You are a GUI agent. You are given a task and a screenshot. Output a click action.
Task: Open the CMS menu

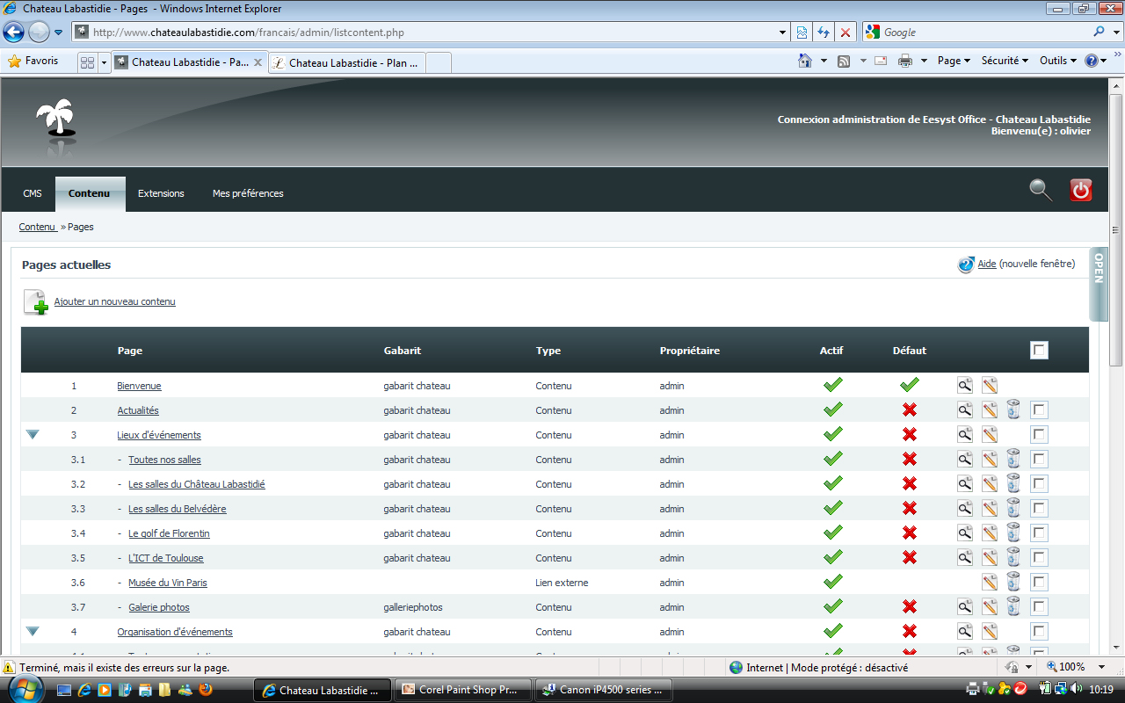pyautogui.click(x=33, y=193)
